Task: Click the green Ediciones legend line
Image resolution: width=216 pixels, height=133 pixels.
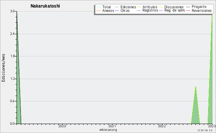Action: [x=117, y=7]
